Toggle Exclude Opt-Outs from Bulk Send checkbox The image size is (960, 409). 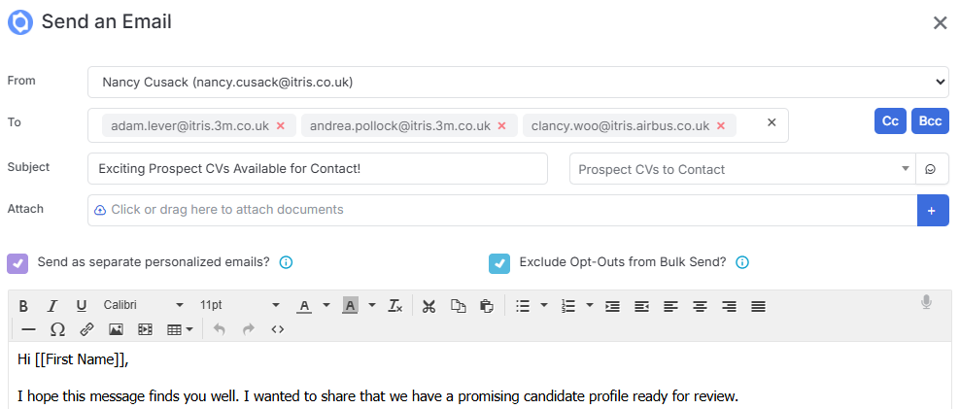coord(499,262)
